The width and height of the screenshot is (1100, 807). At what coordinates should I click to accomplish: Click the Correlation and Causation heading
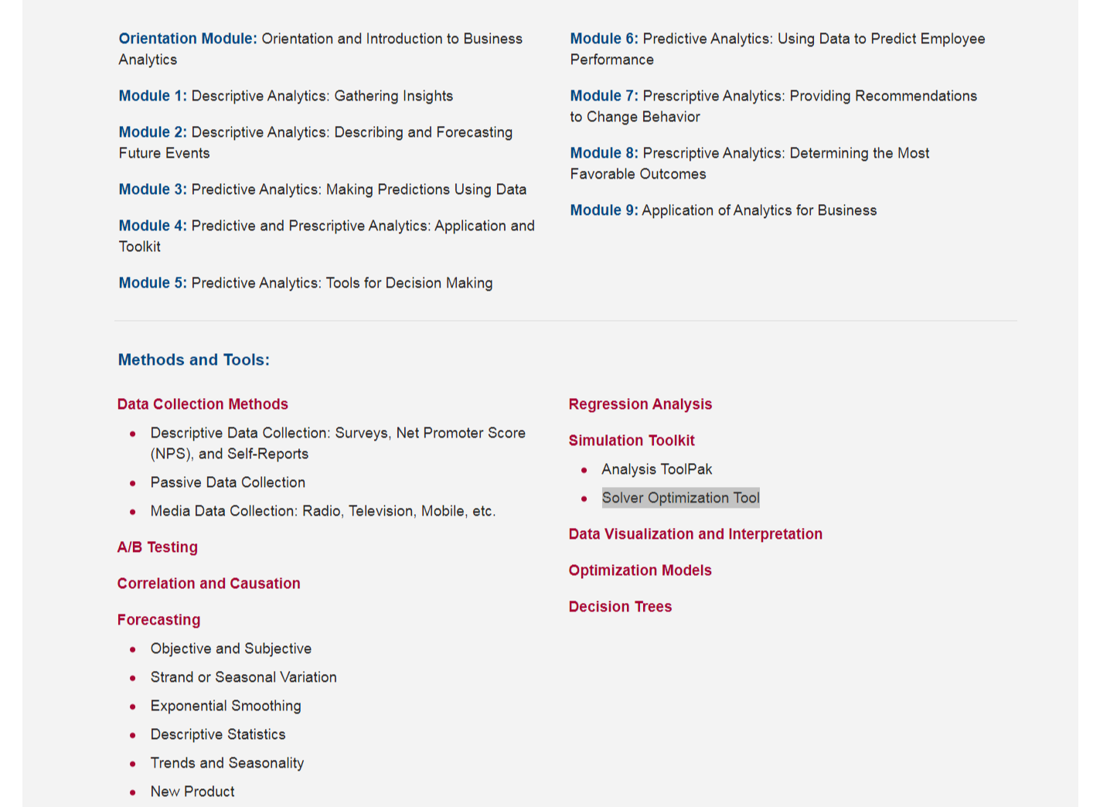209,584
